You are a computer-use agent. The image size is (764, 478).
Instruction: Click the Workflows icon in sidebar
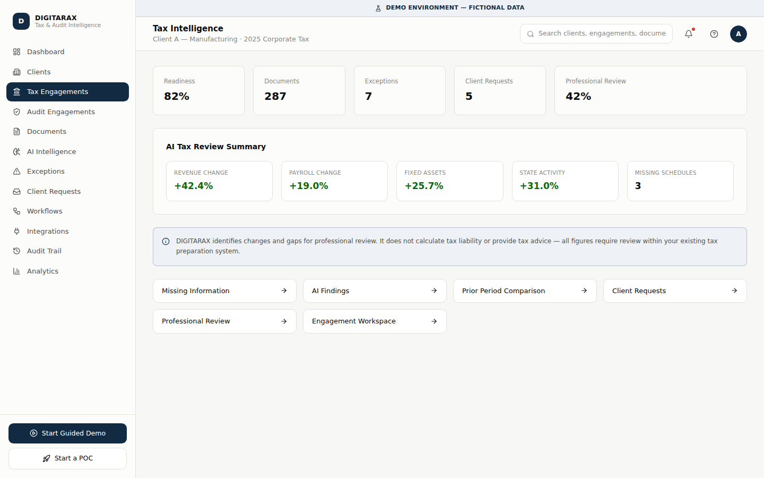pyautogui.click(x=16, y=211)
